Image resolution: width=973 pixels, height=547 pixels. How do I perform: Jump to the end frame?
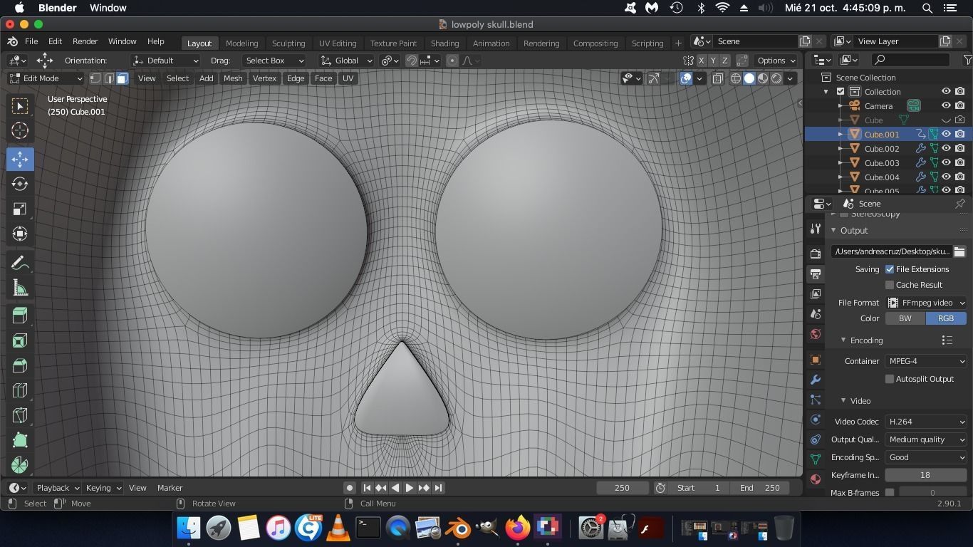pyautogui.click(x=438, y=488)
